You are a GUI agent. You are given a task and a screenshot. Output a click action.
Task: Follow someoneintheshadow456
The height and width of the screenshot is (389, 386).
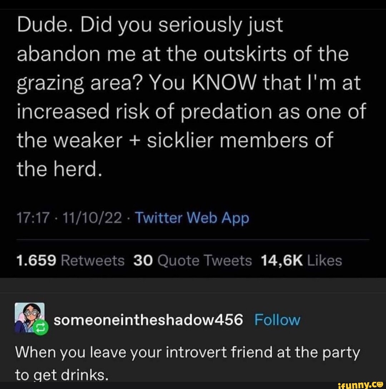pyautogui.click(x=278, y=320)
